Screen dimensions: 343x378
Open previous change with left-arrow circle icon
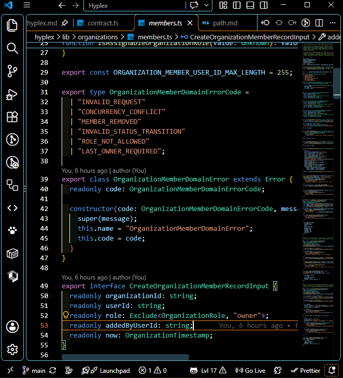265,23
